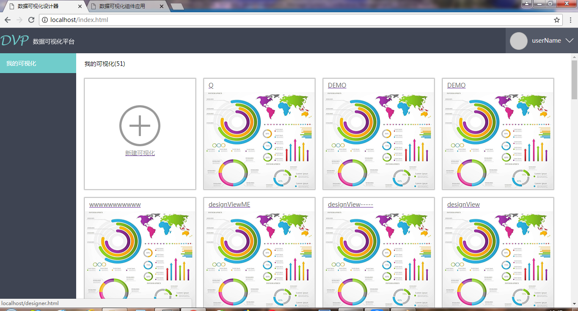The height and width of the screenshot is (311, 578).
Task: Click the scrollbar up arrow
Action: (x=574, y=56)
